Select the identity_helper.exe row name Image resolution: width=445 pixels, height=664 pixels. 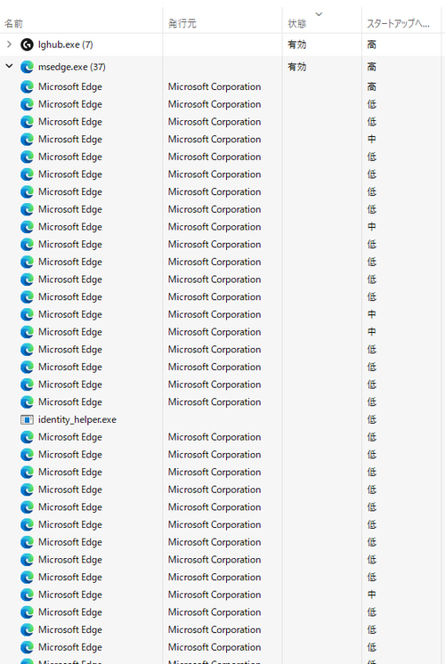(x=77, y=419)
